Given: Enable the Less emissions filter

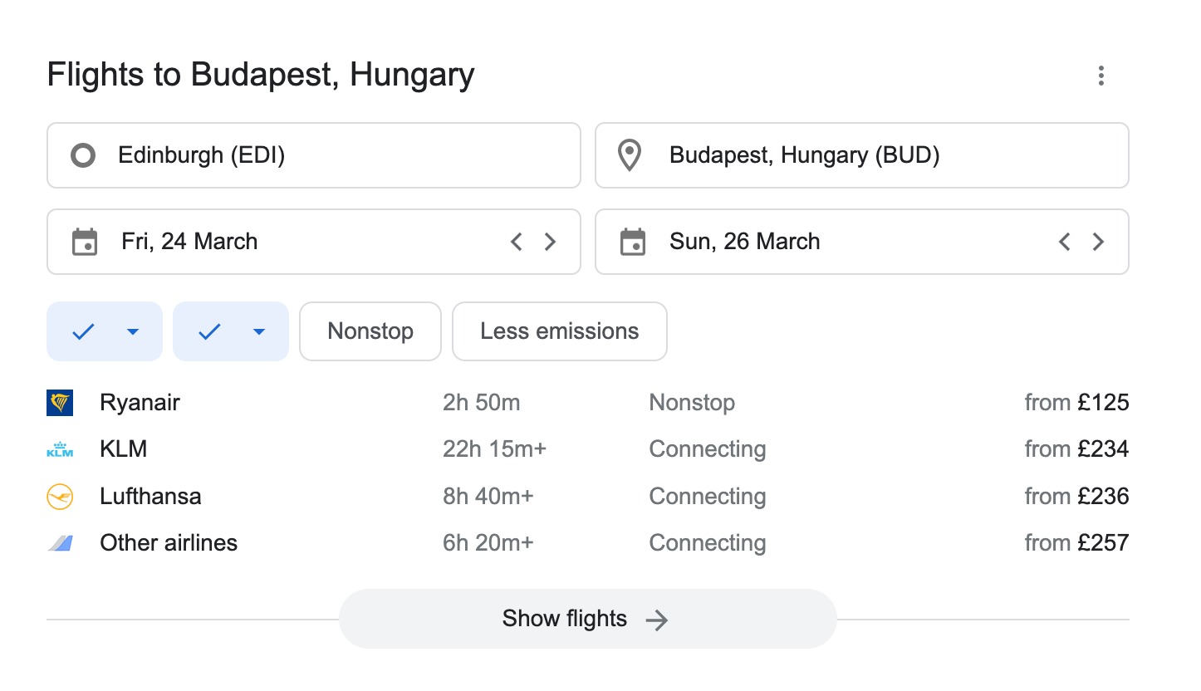Looking at the screenshot, I should 559,331.
